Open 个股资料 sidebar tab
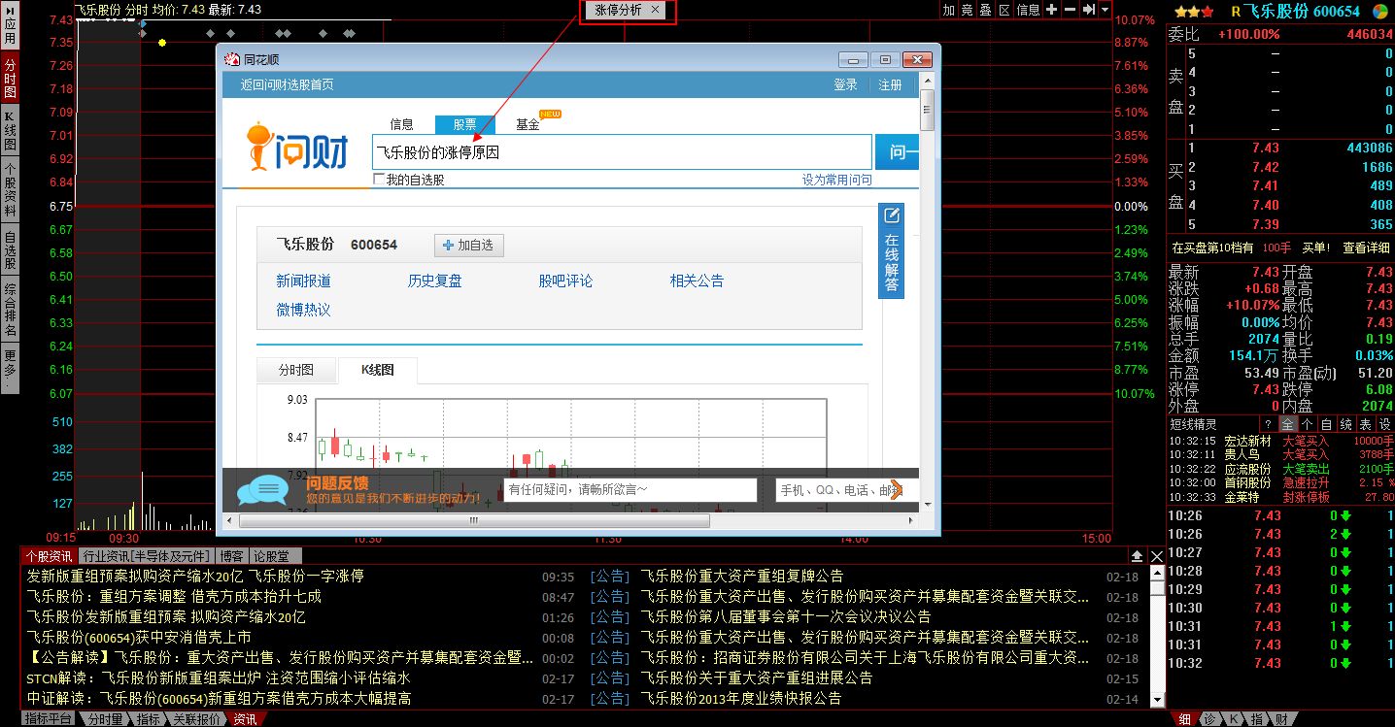The height and width of the screenshot is (727, 1395). click(x=10, y=189)
